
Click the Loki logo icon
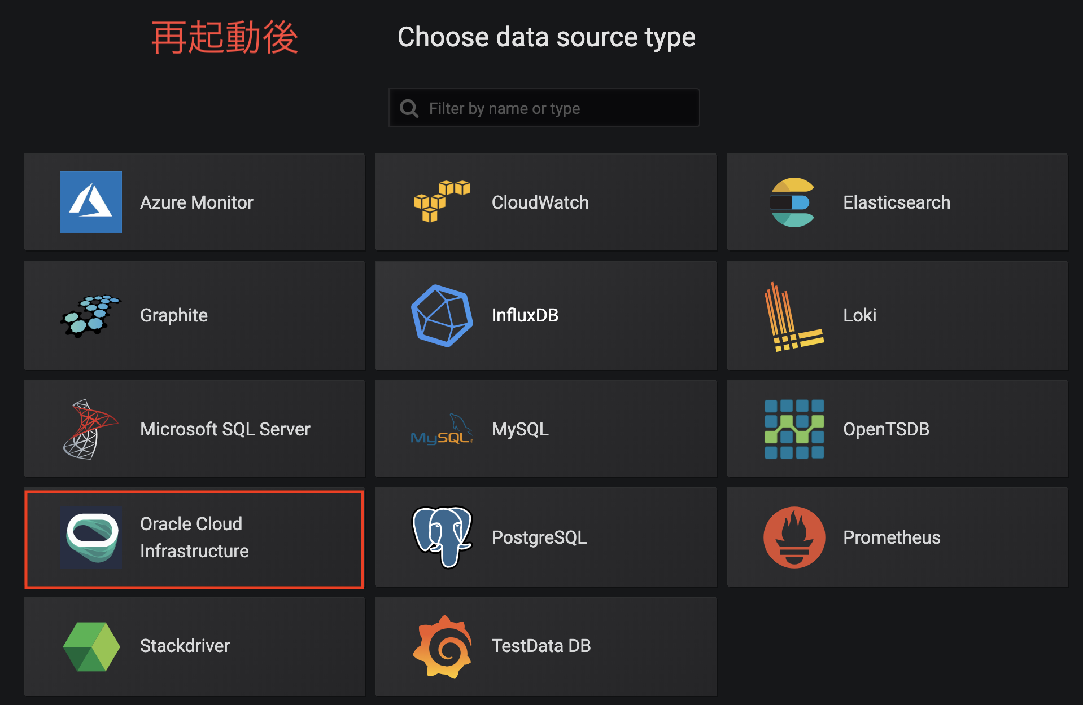(794, 316)
